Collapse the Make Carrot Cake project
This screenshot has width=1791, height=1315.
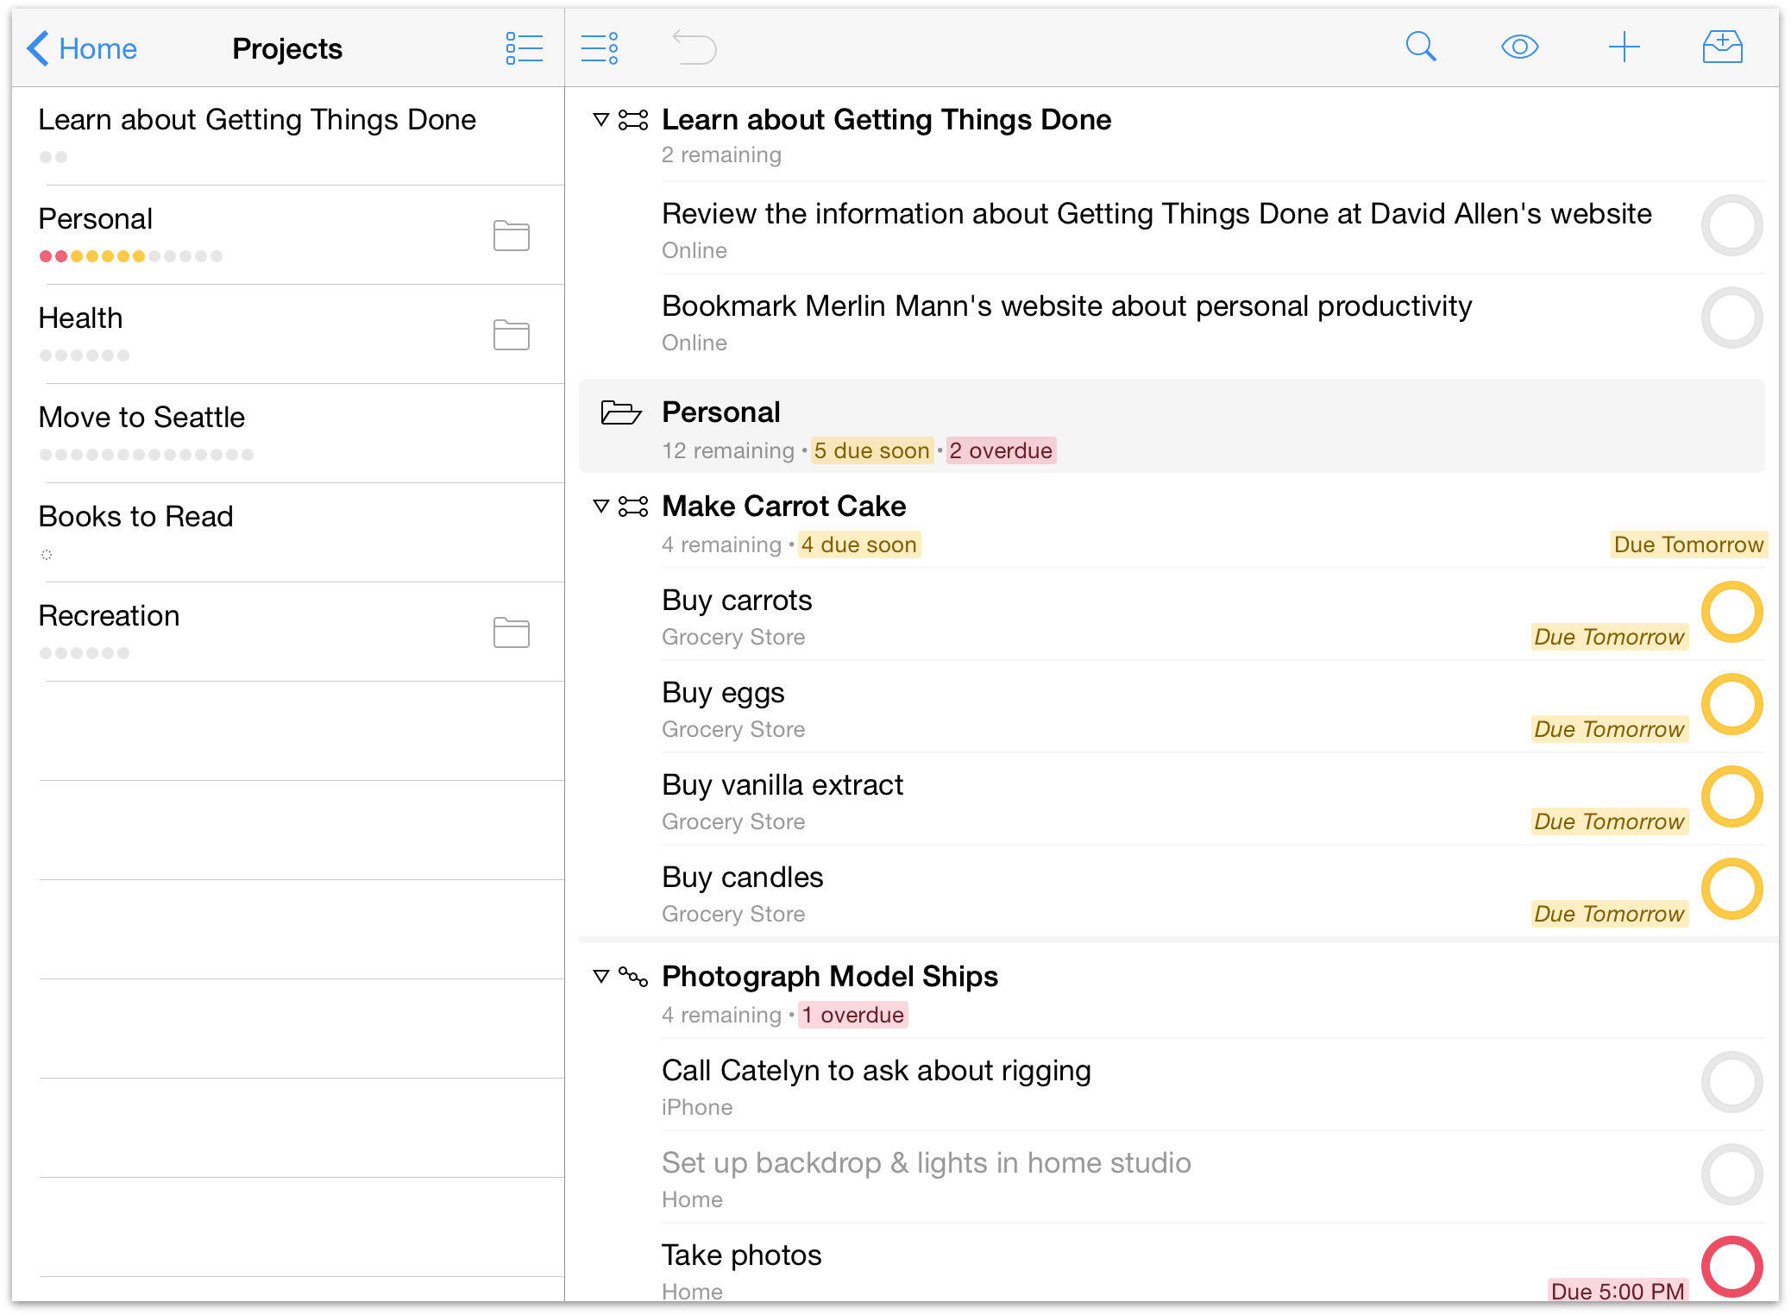[x=601, y=506]
